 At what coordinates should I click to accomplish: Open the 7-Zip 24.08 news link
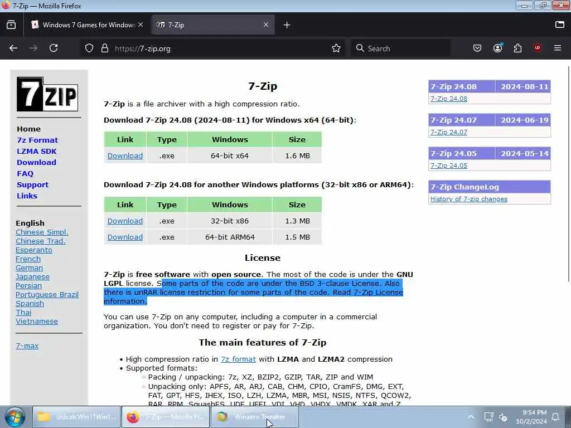coord(449,99)
